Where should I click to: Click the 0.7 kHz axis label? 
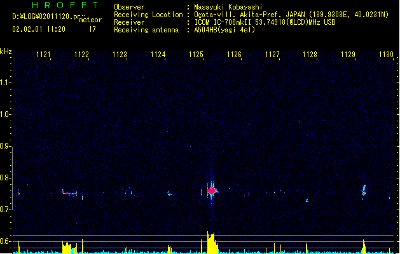click(5, 210)
